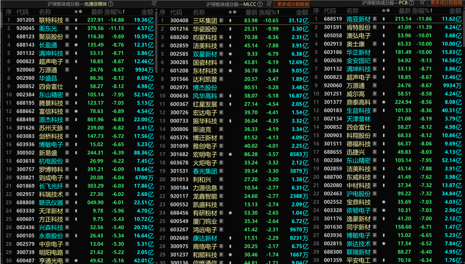Open 更多成分股数据 in the PCB panel
Viewport: 465px width, 264px height.
pyautogui.click(x=446, y=3)
